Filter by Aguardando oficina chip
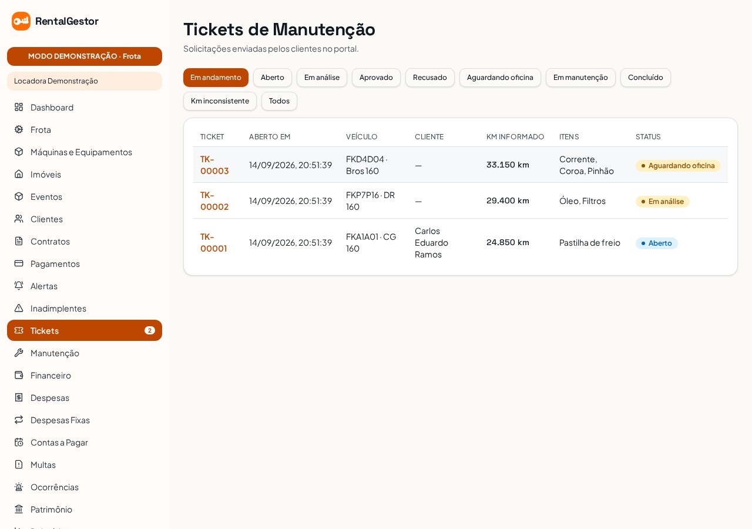Viewport: 752px width, 529px height. click(x=500, y=78)
